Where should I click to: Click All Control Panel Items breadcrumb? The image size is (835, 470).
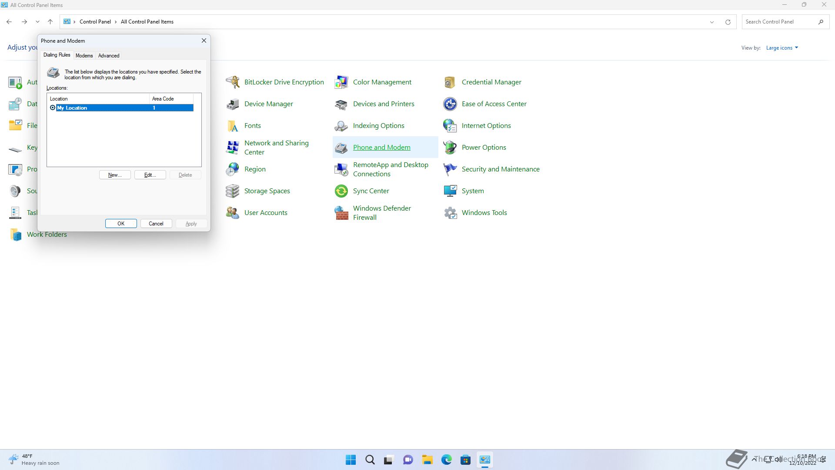tap(147, 22)
